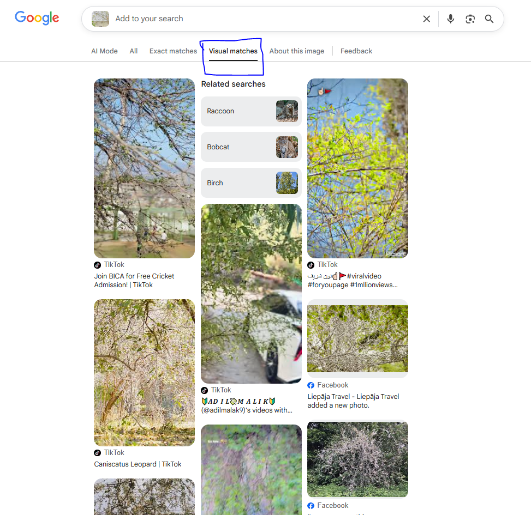Activate voice search with the microphone icon

pos(450,19)
